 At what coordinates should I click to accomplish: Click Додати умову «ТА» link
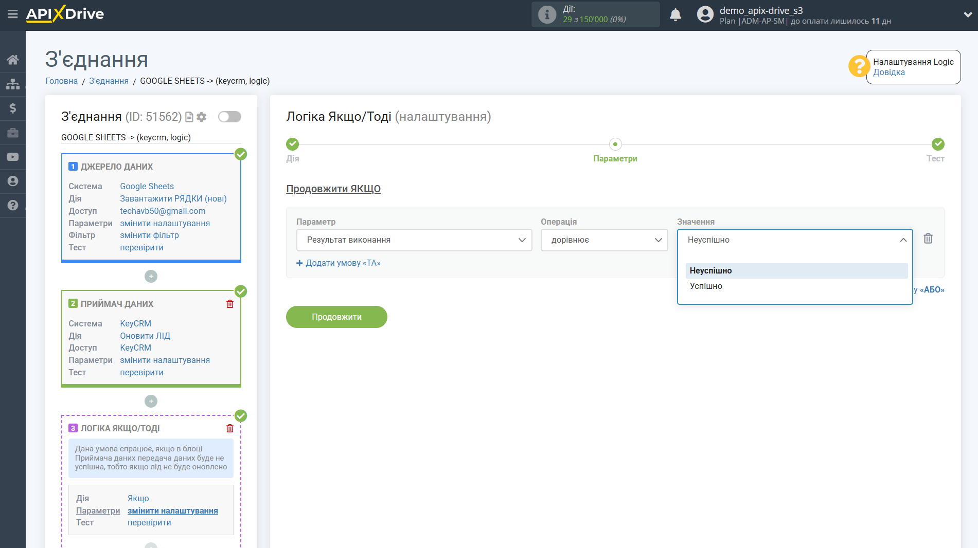click(339, 263)
